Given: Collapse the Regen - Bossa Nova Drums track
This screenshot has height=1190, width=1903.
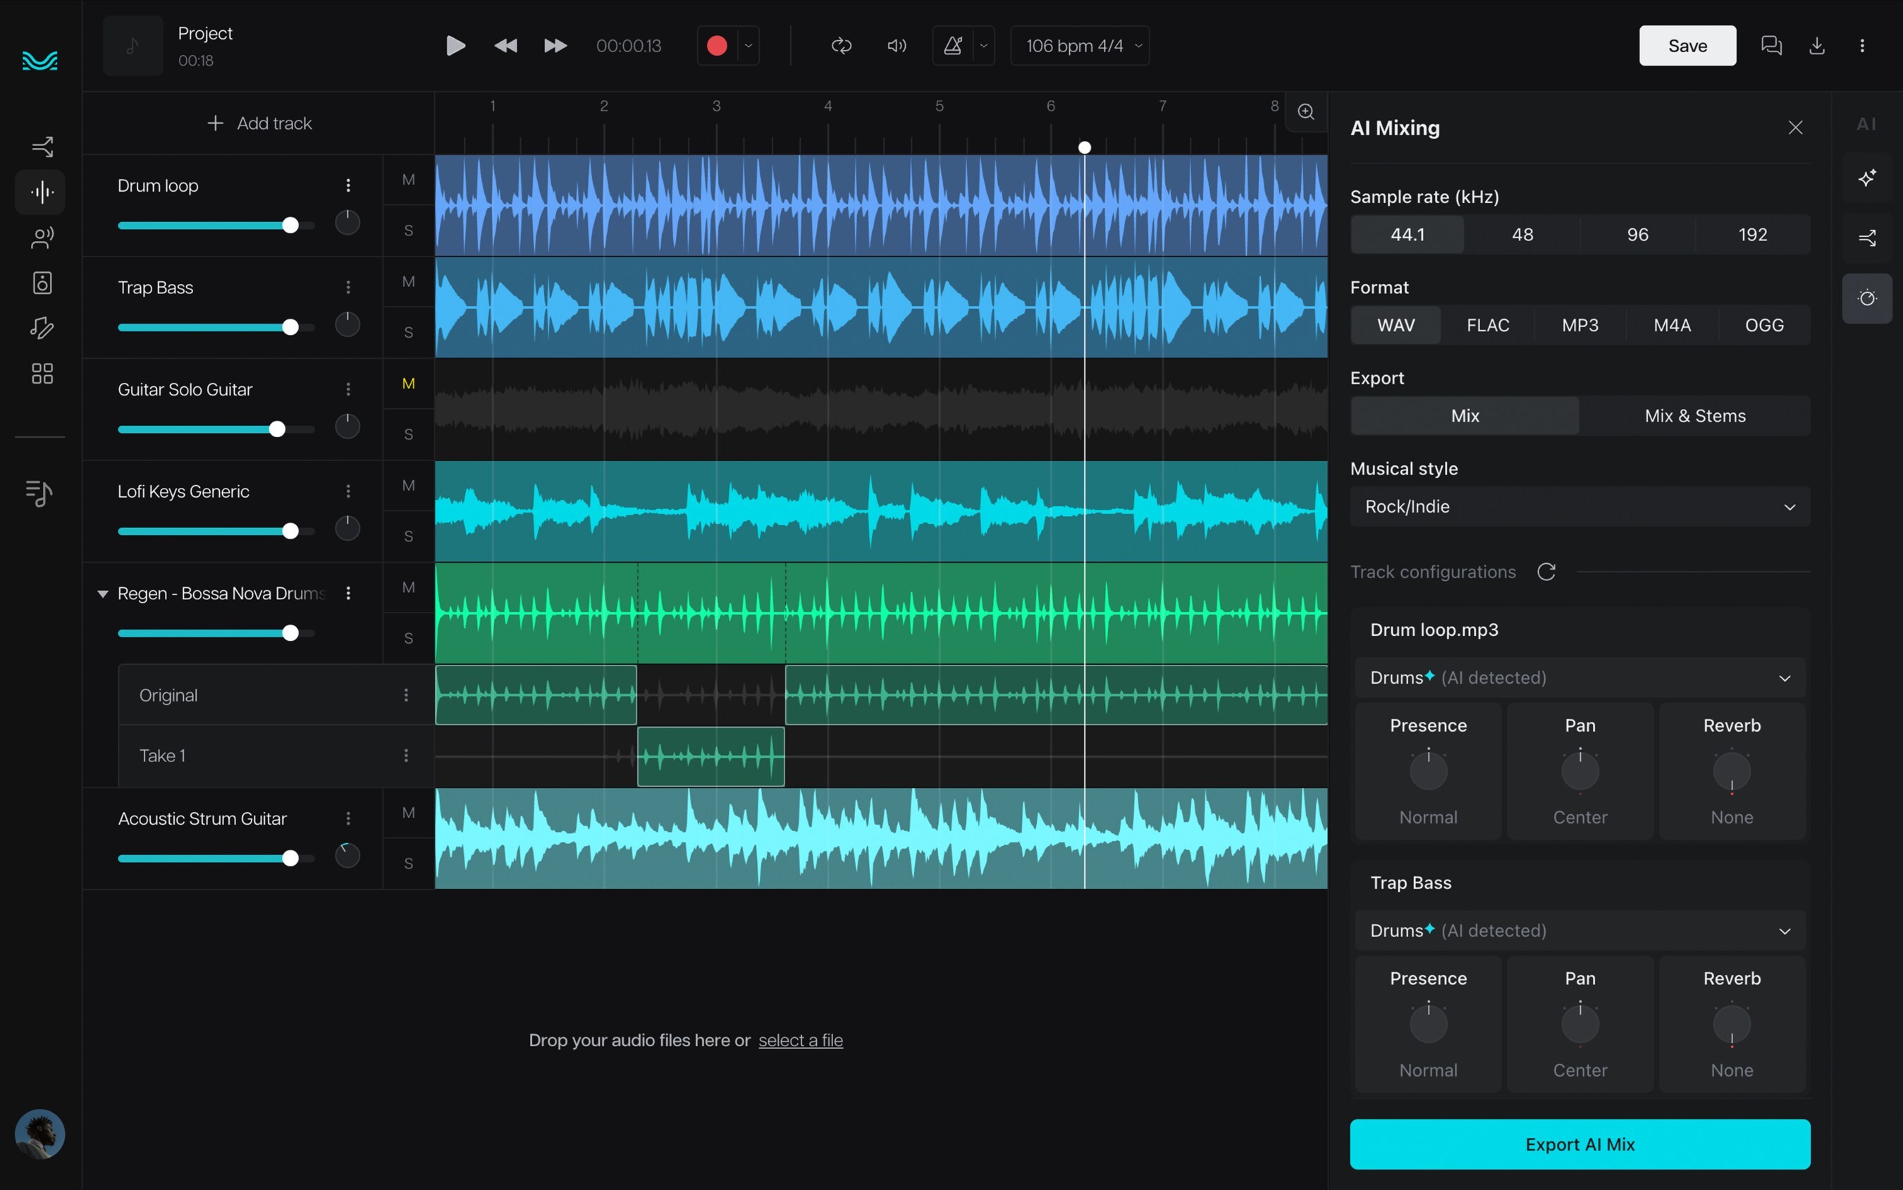Looking at the screenshot, I should pyautogui.click(x=102, y=594).
